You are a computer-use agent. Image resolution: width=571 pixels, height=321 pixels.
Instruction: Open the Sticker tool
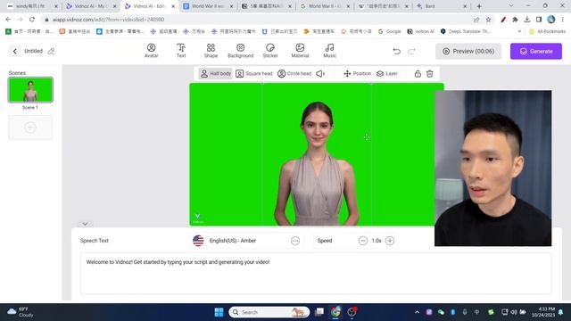click(x=270, y=51)
